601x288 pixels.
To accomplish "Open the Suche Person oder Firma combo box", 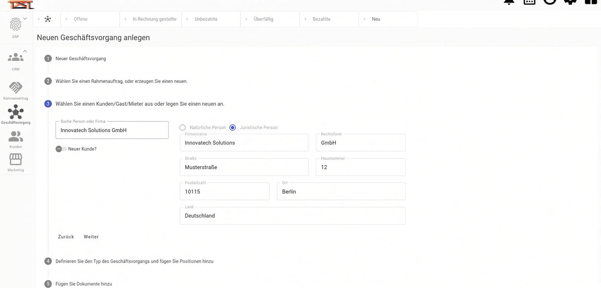I will (112, 130).
